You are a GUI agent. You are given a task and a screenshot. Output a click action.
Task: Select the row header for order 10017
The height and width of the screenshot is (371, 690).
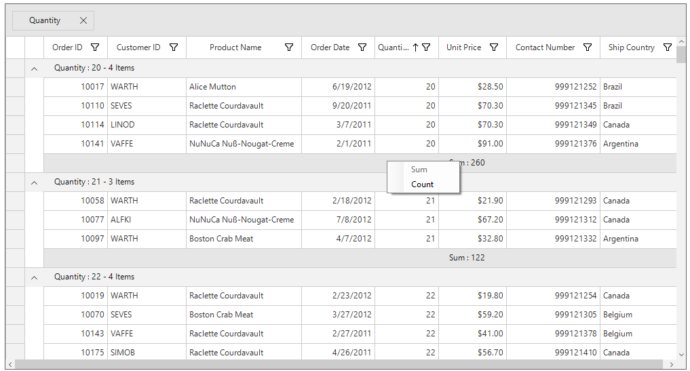pos(15,87)
